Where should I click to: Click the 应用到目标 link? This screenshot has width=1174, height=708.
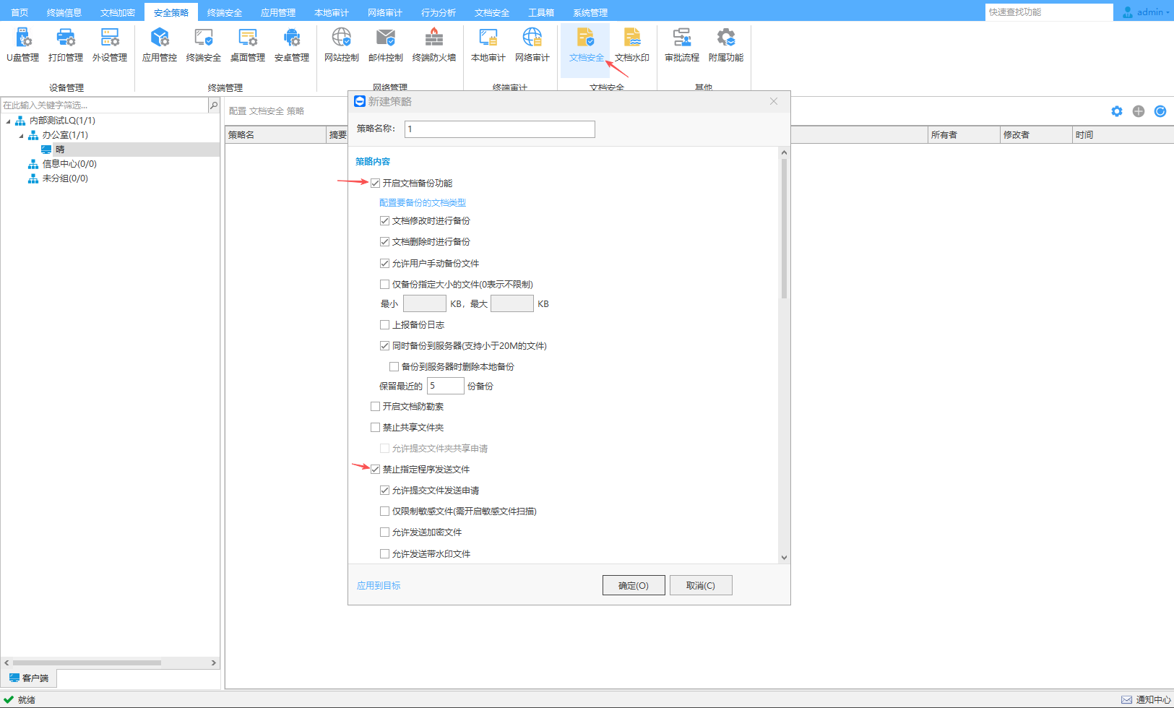click(379, 585)
